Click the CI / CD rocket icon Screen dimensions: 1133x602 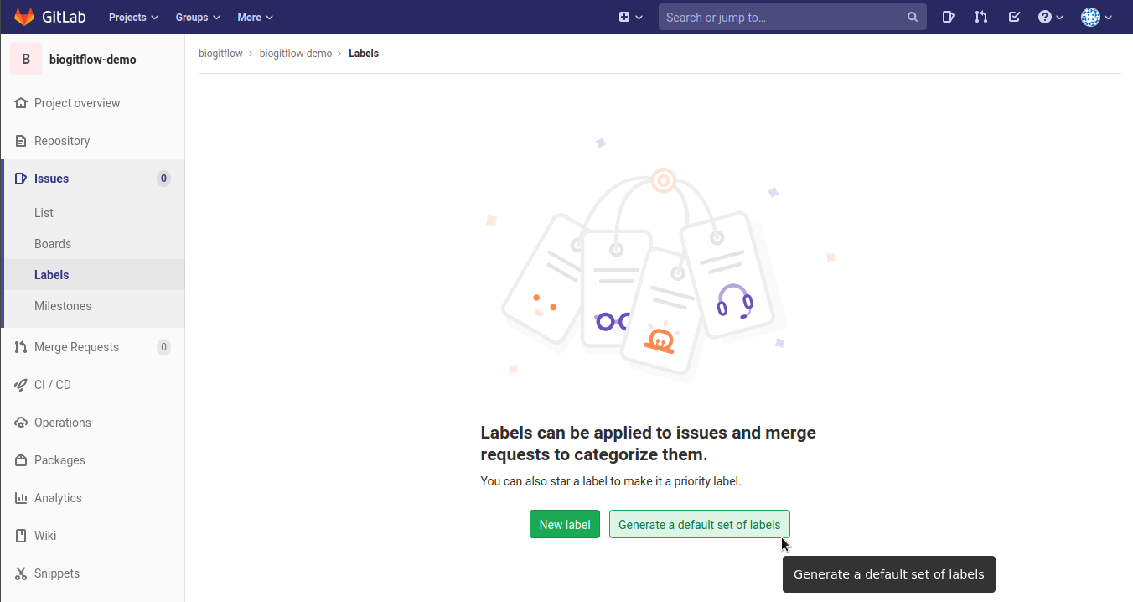click(x=21, y=385)
